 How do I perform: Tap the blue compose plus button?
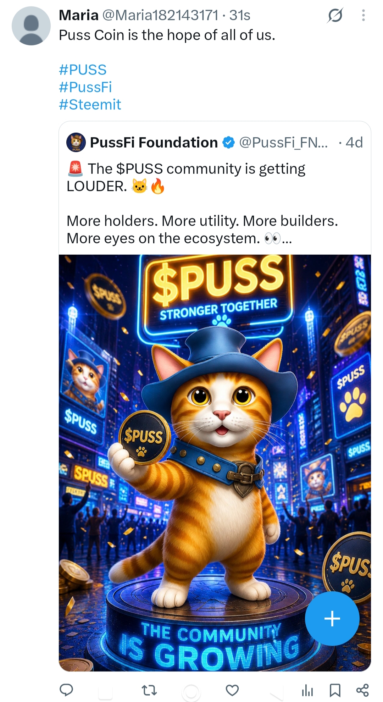click(332, 619)
